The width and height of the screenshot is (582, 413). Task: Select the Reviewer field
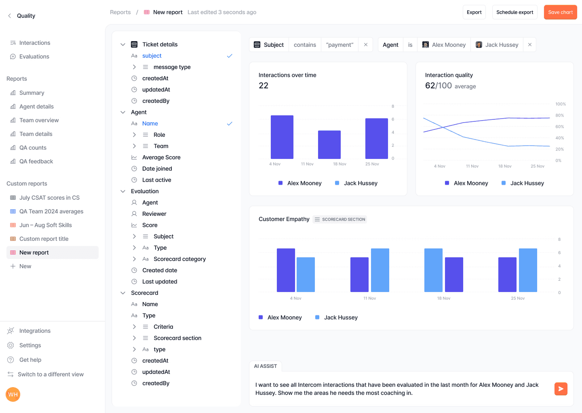[x=154, y=214]
